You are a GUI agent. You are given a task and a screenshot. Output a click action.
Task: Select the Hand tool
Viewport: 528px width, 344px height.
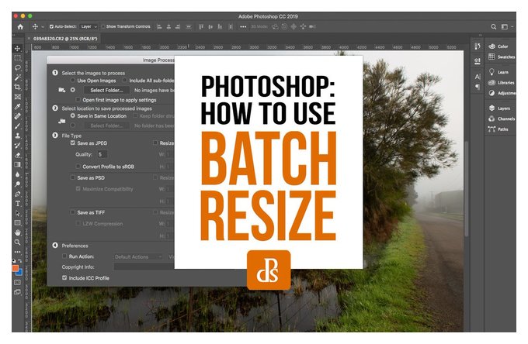[x=18, y=232]
